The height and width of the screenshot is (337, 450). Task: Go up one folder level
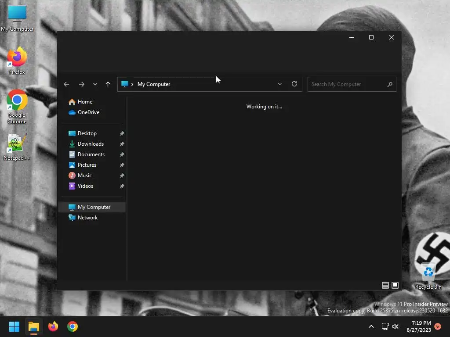pos(108,84)
